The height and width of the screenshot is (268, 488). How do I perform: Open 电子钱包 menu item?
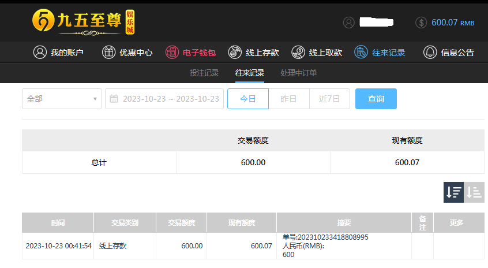pos(190,53)
